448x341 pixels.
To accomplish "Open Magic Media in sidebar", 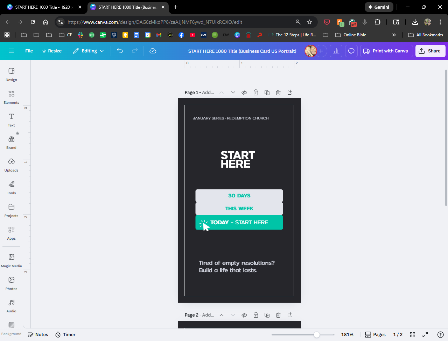I will tap(11, 261).
